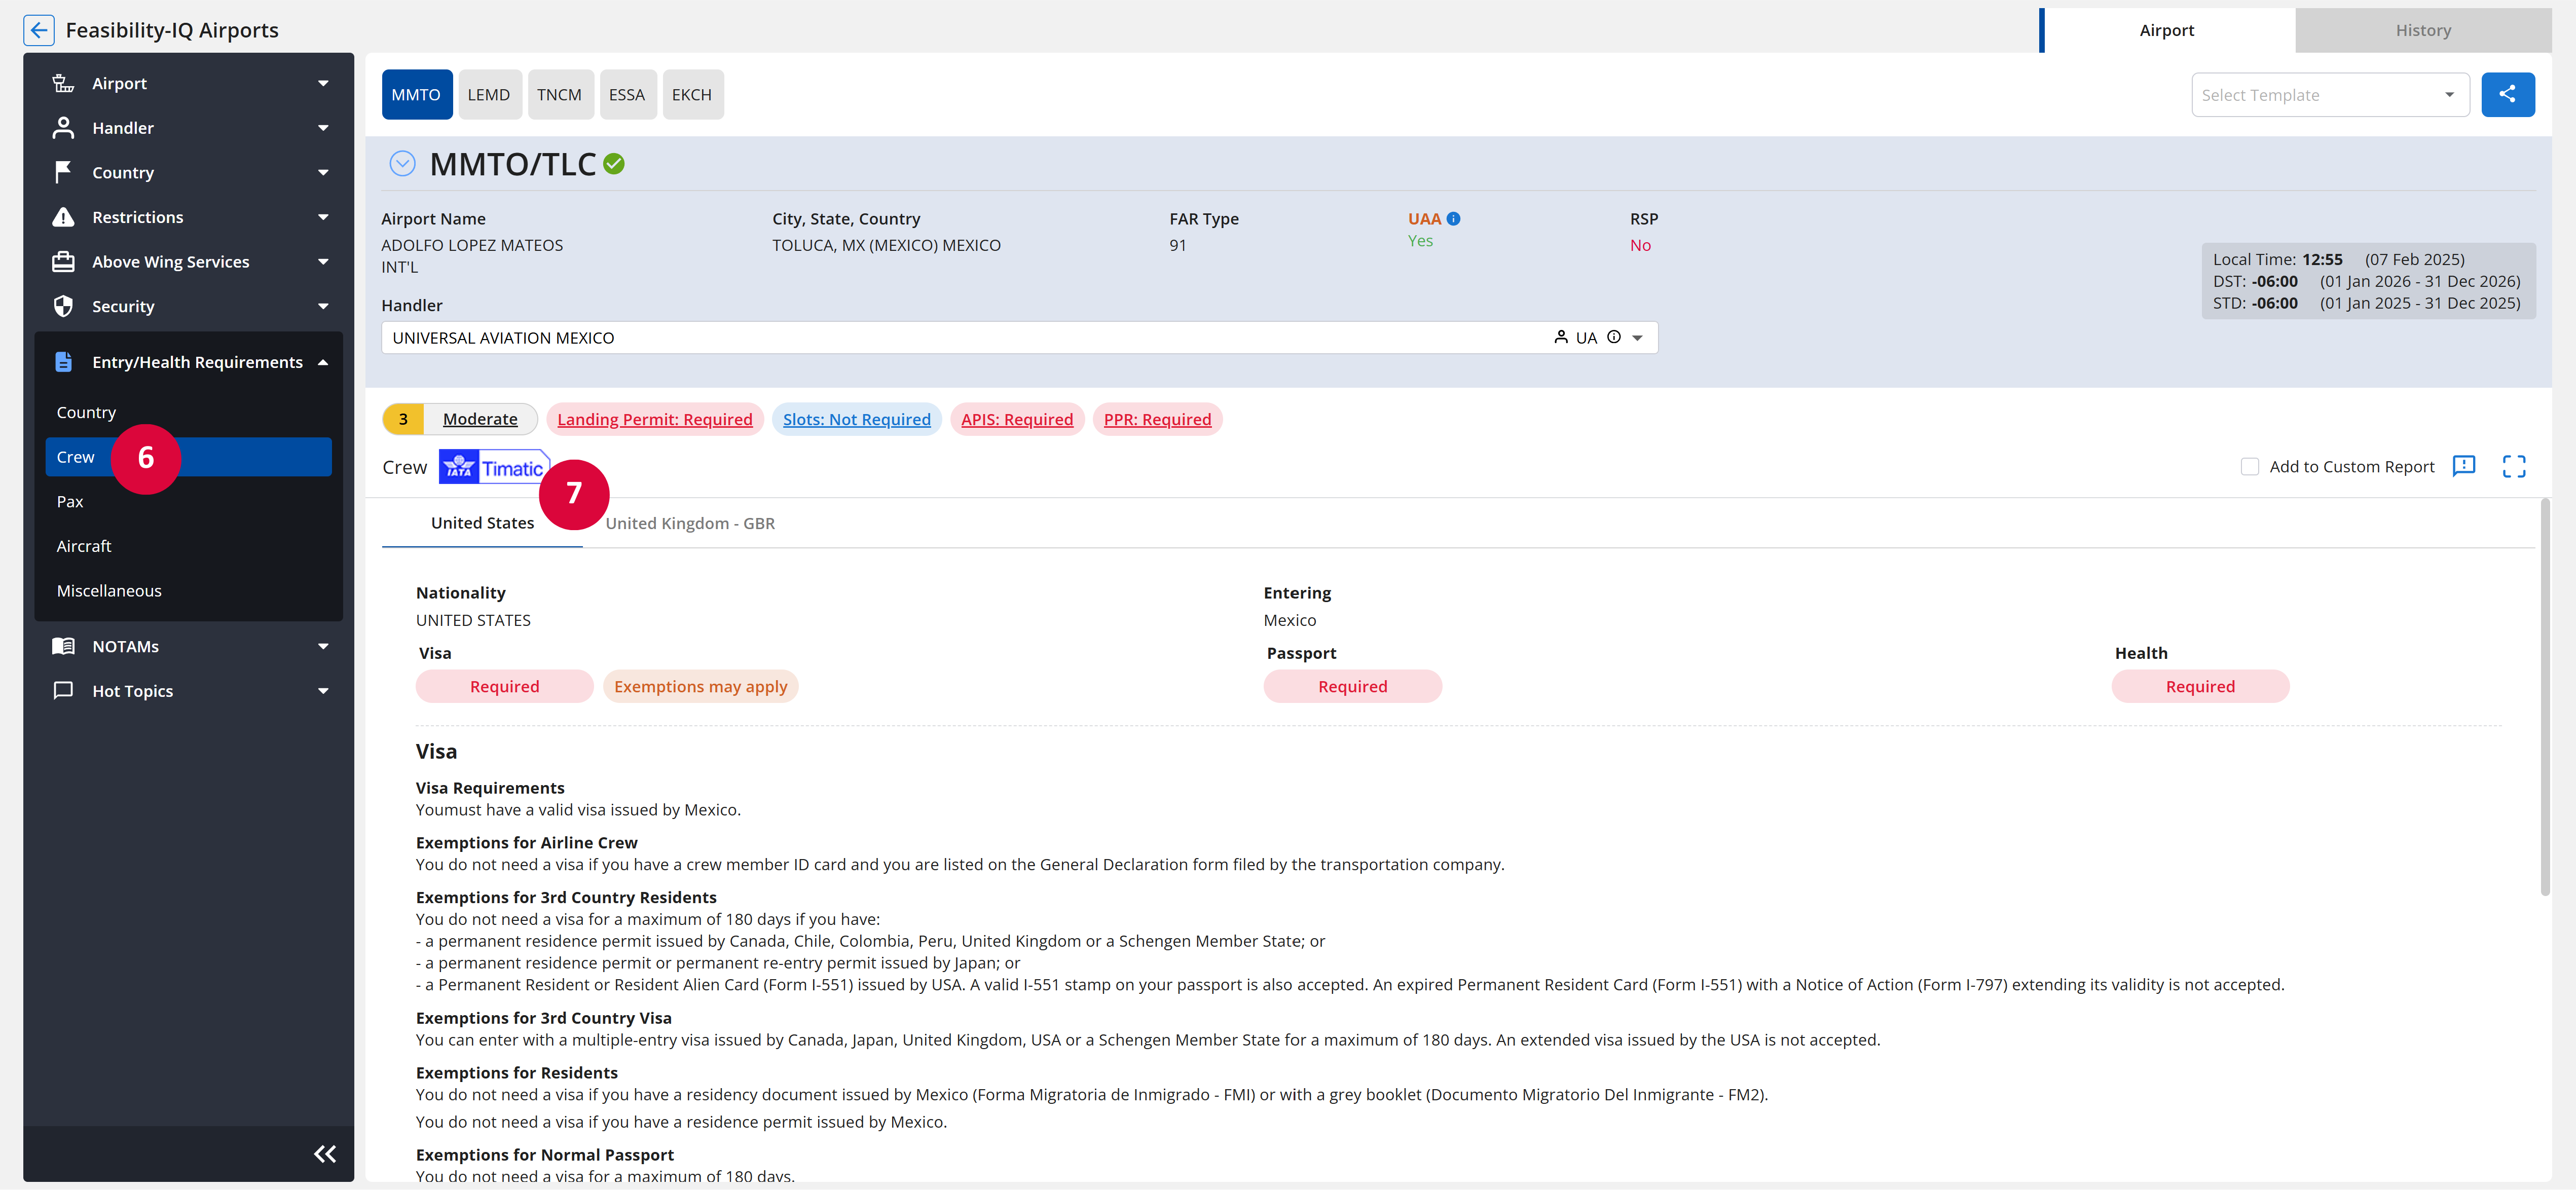Collapse Entry/Health Requirements section
This screenshot has height=1190, width=2576.
pos(323,362)
